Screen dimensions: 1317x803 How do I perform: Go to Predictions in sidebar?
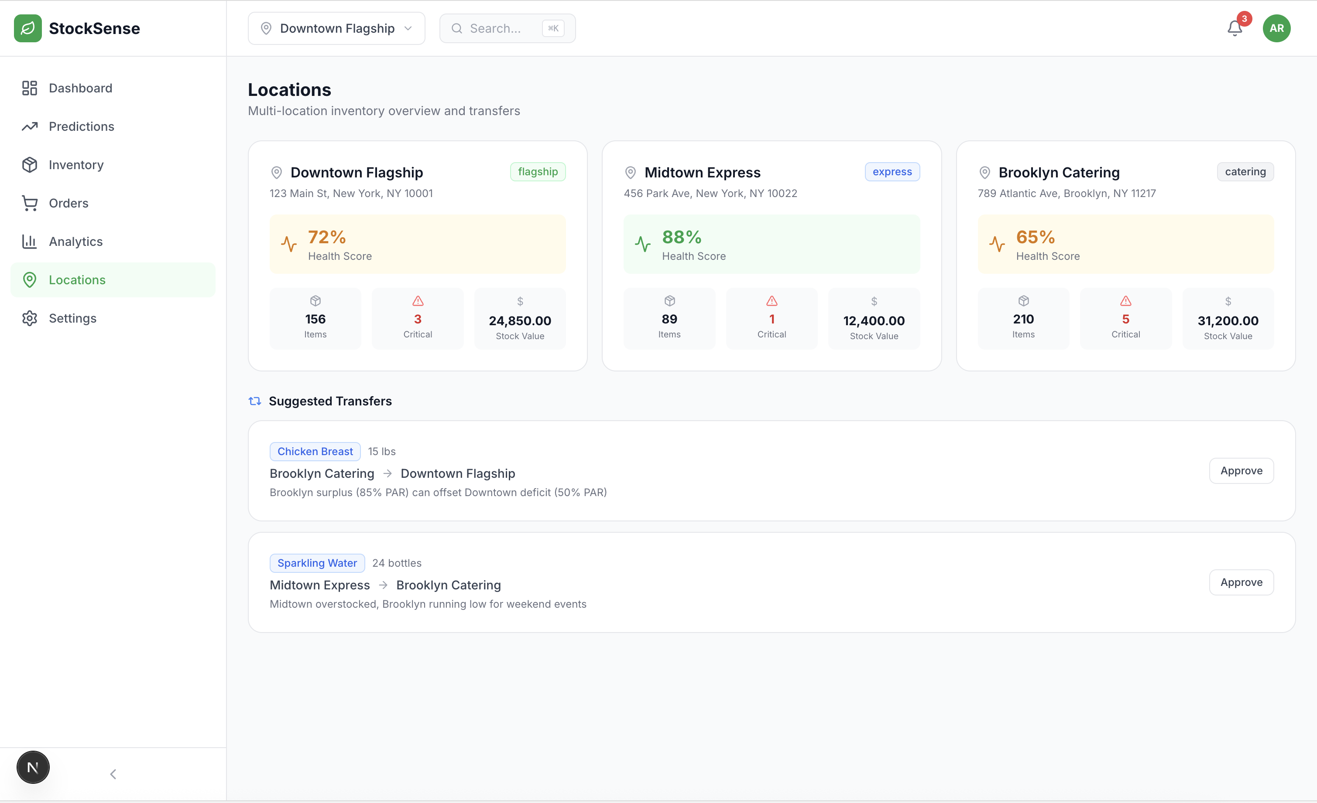81,126
